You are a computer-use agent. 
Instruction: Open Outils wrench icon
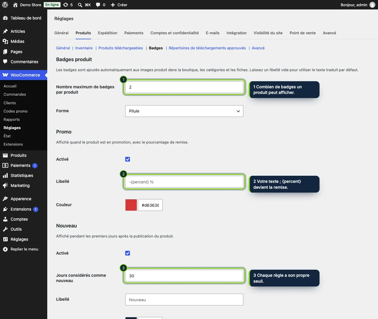tap(5, 229)
